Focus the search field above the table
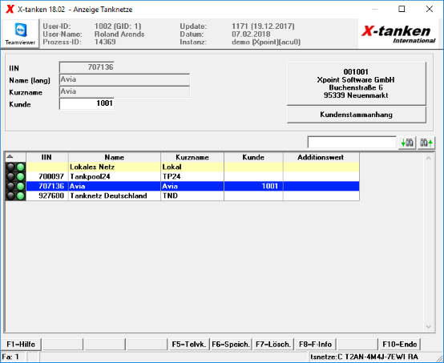 (x=352, y=142)
